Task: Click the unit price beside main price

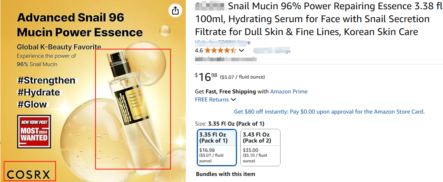Action: point(242,77)
